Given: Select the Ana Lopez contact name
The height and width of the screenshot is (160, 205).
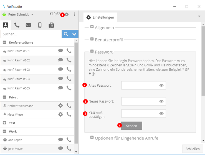Looking at the screenshot, I should pos(15,140).
